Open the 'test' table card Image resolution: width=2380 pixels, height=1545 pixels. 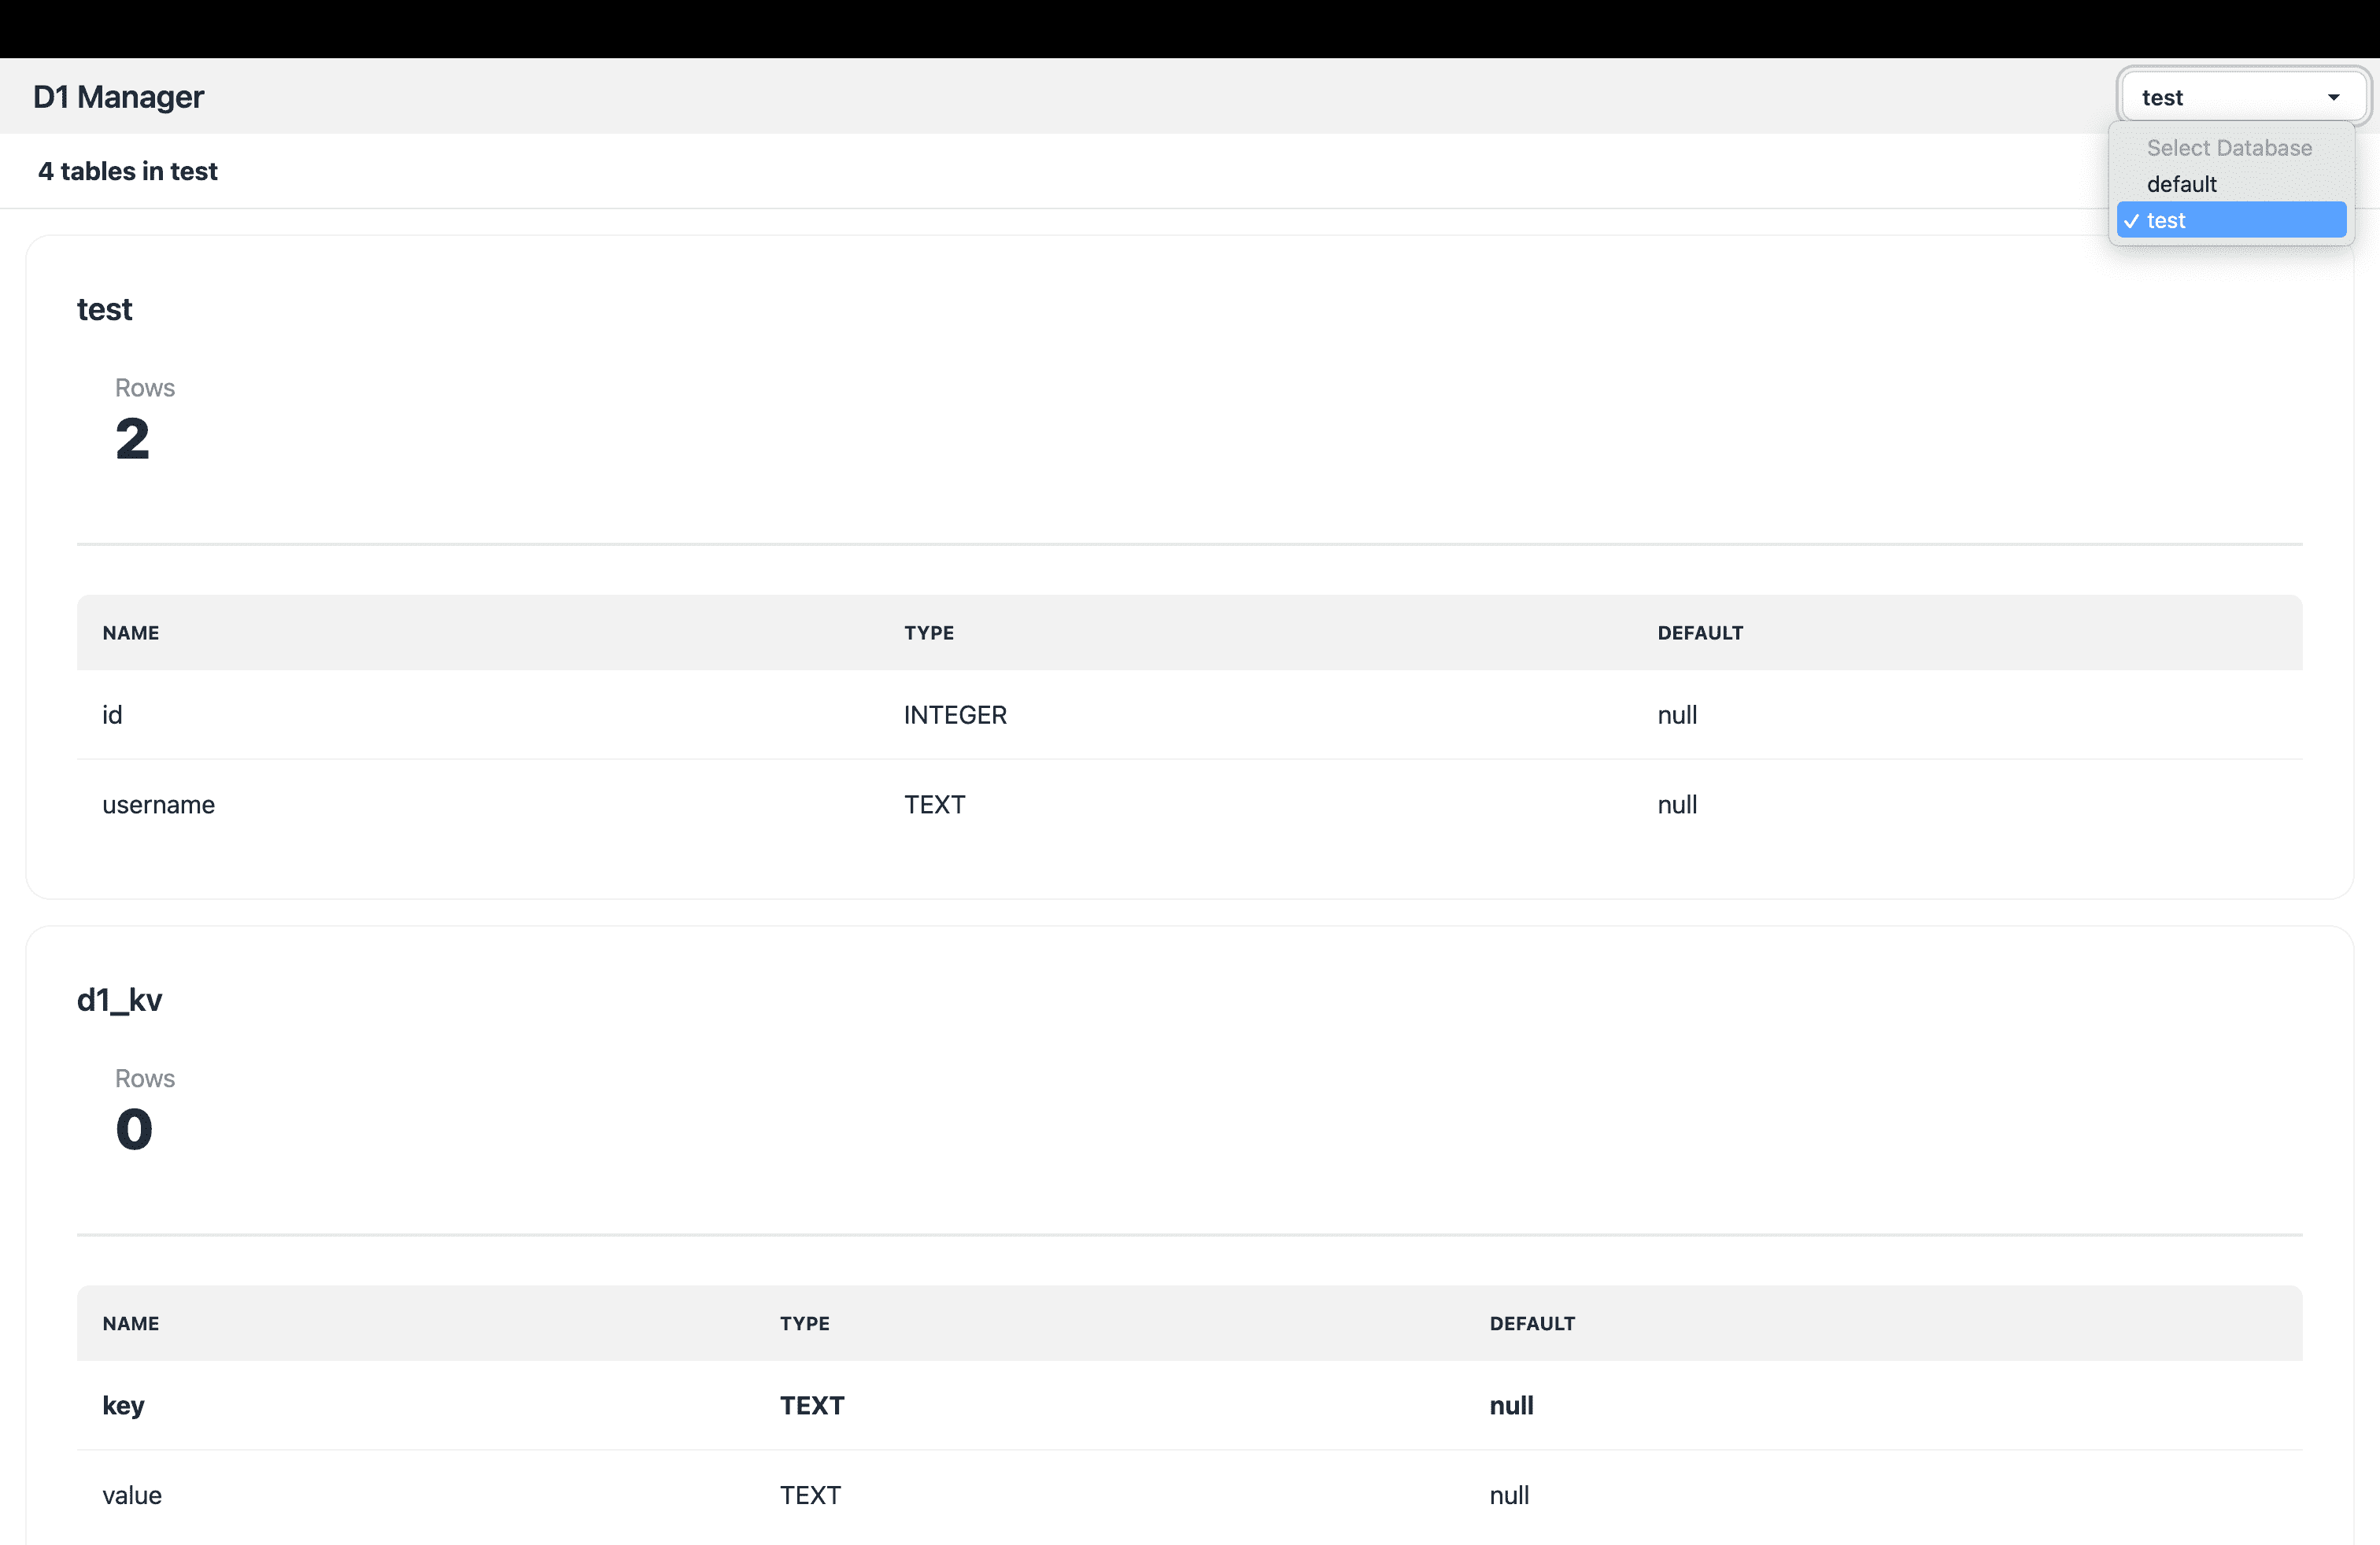(x=104, y=309)
